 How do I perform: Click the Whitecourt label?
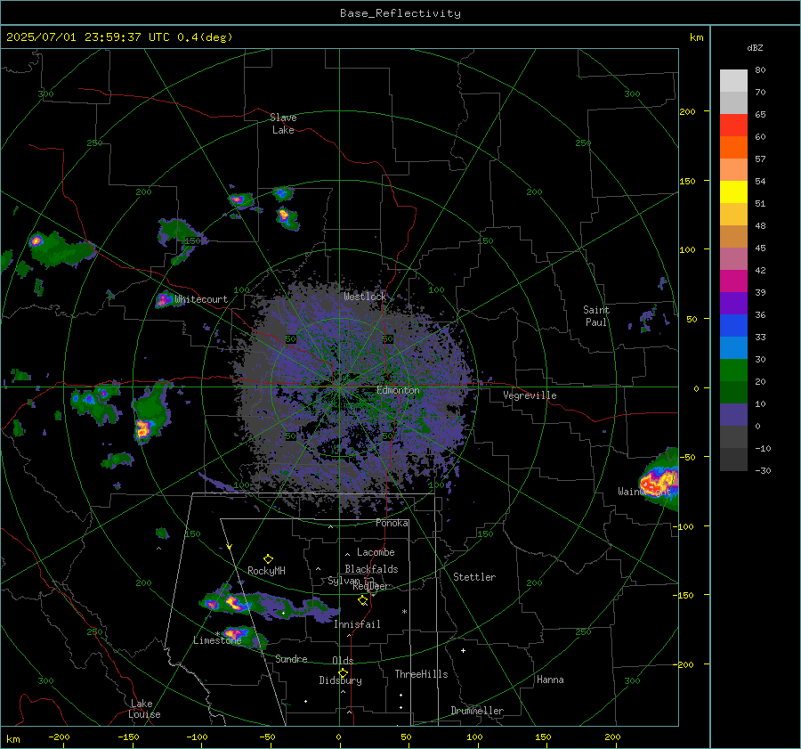[x=201, y=299]
